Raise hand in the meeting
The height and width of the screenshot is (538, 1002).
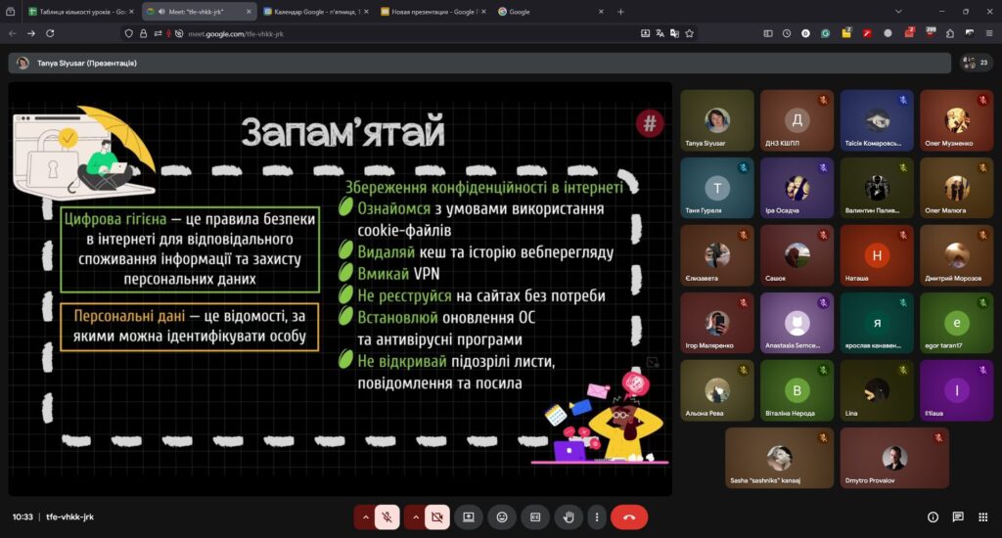click(568, 516)
